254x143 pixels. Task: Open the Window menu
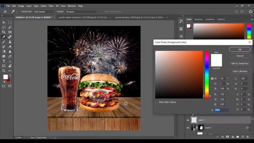[71, 6]
